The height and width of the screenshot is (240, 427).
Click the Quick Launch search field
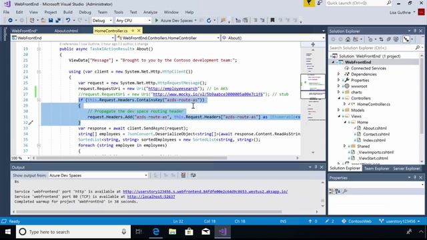[359, 3]
